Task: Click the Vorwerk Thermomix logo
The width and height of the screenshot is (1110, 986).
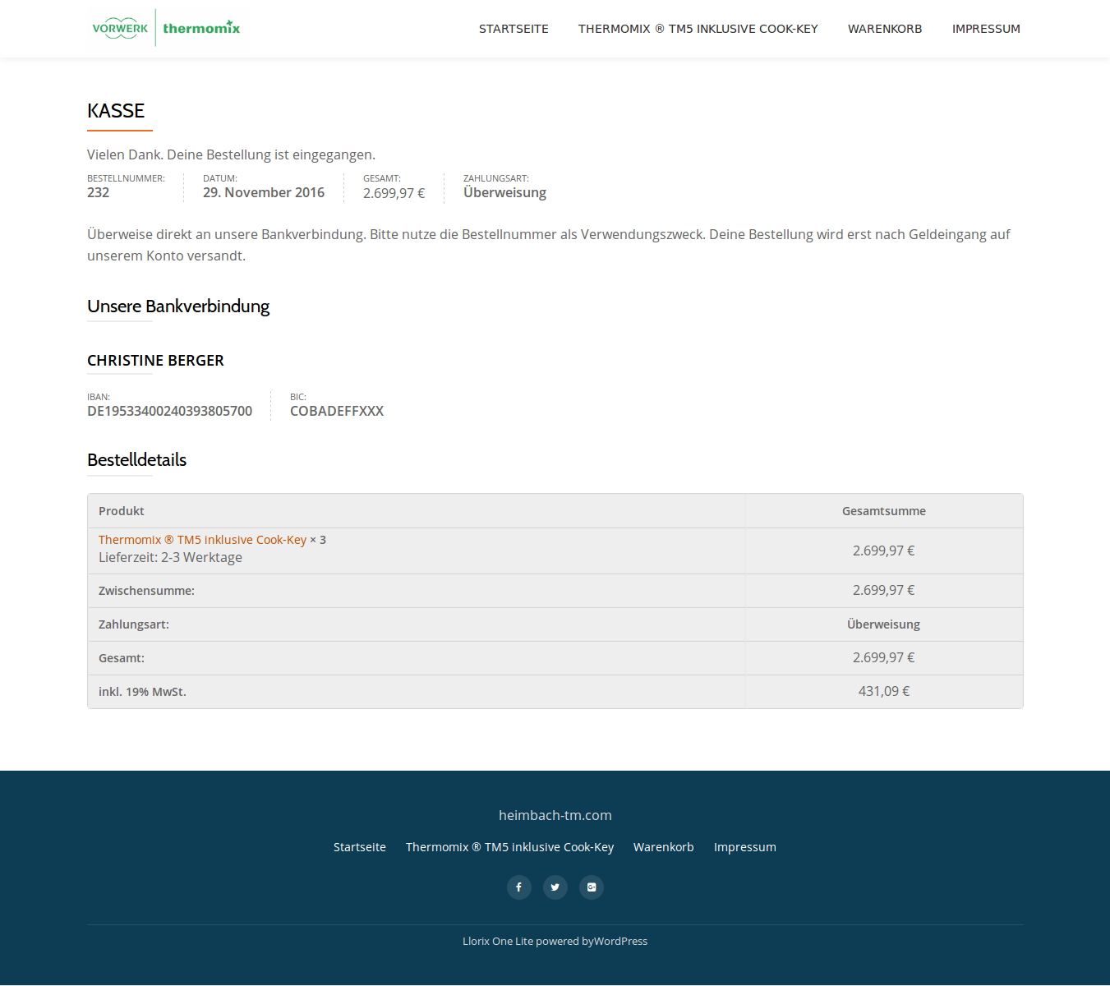Action: tap(166, 28)
